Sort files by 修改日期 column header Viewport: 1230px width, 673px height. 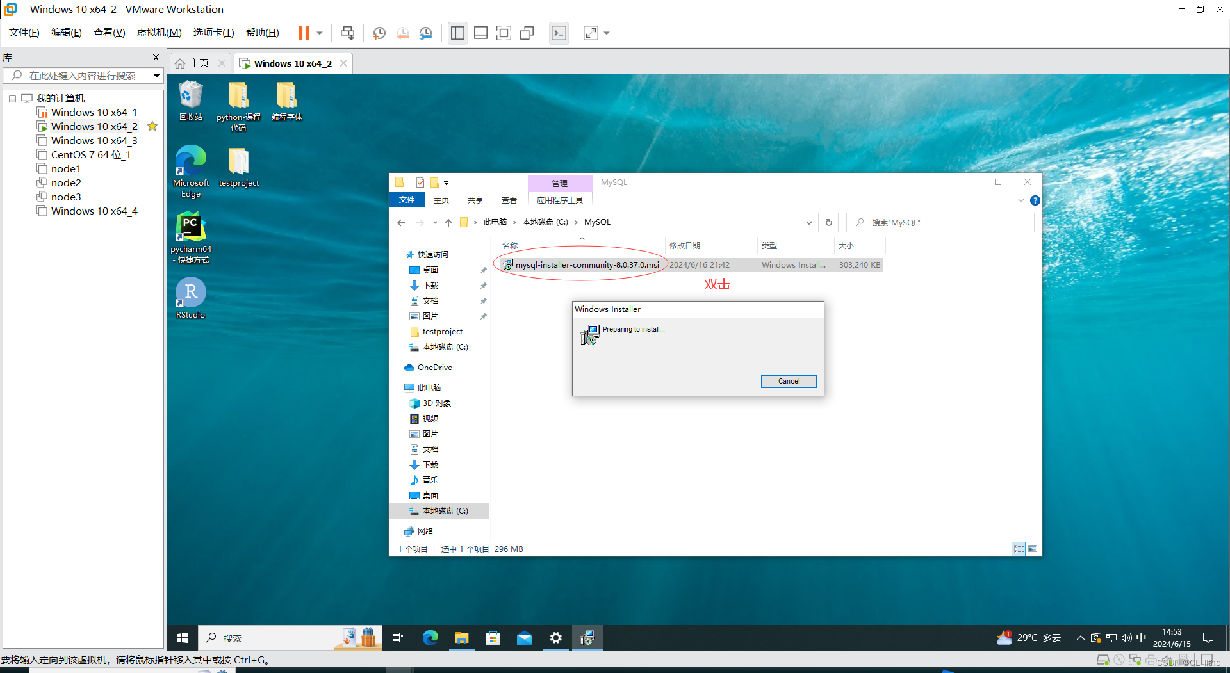[685, 245]
